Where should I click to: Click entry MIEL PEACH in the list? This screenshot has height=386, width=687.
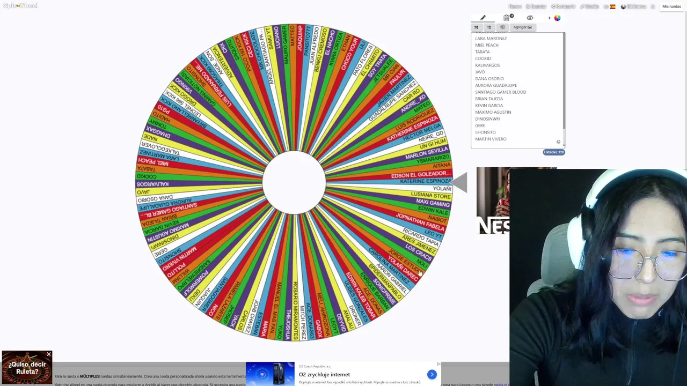click(486, 45)
